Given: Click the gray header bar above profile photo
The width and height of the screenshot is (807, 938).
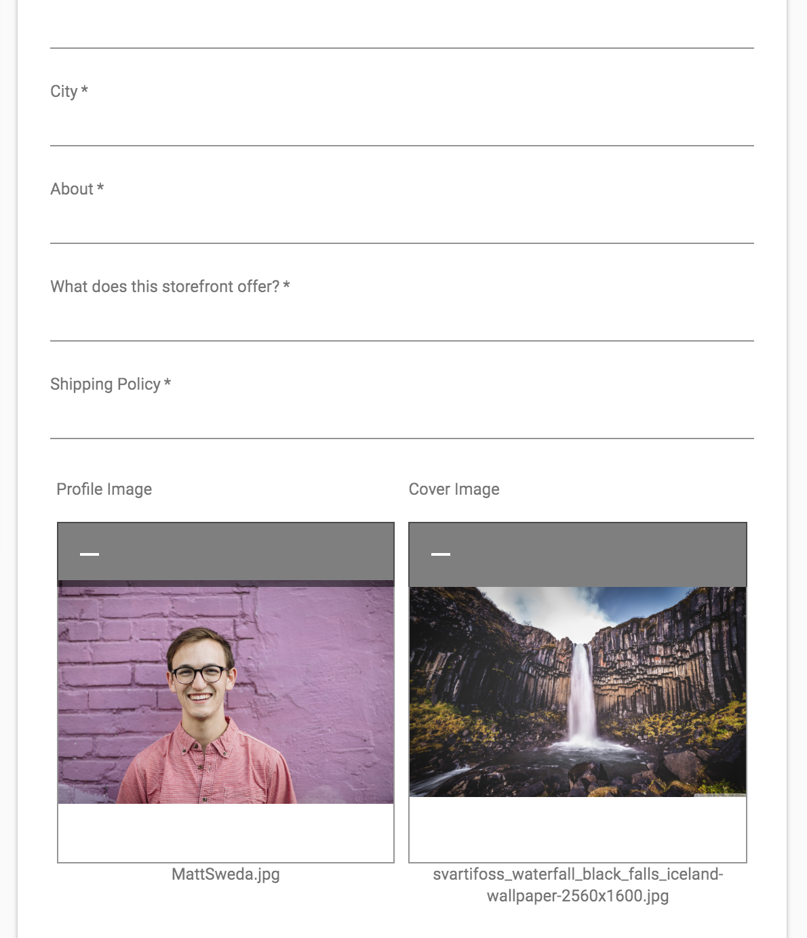Looking at the screenshot, I should pyautogui.click(x=226, y=552).
